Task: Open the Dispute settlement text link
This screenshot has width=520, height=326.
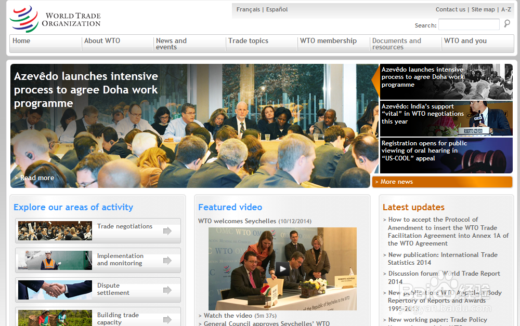Action: 113,289
